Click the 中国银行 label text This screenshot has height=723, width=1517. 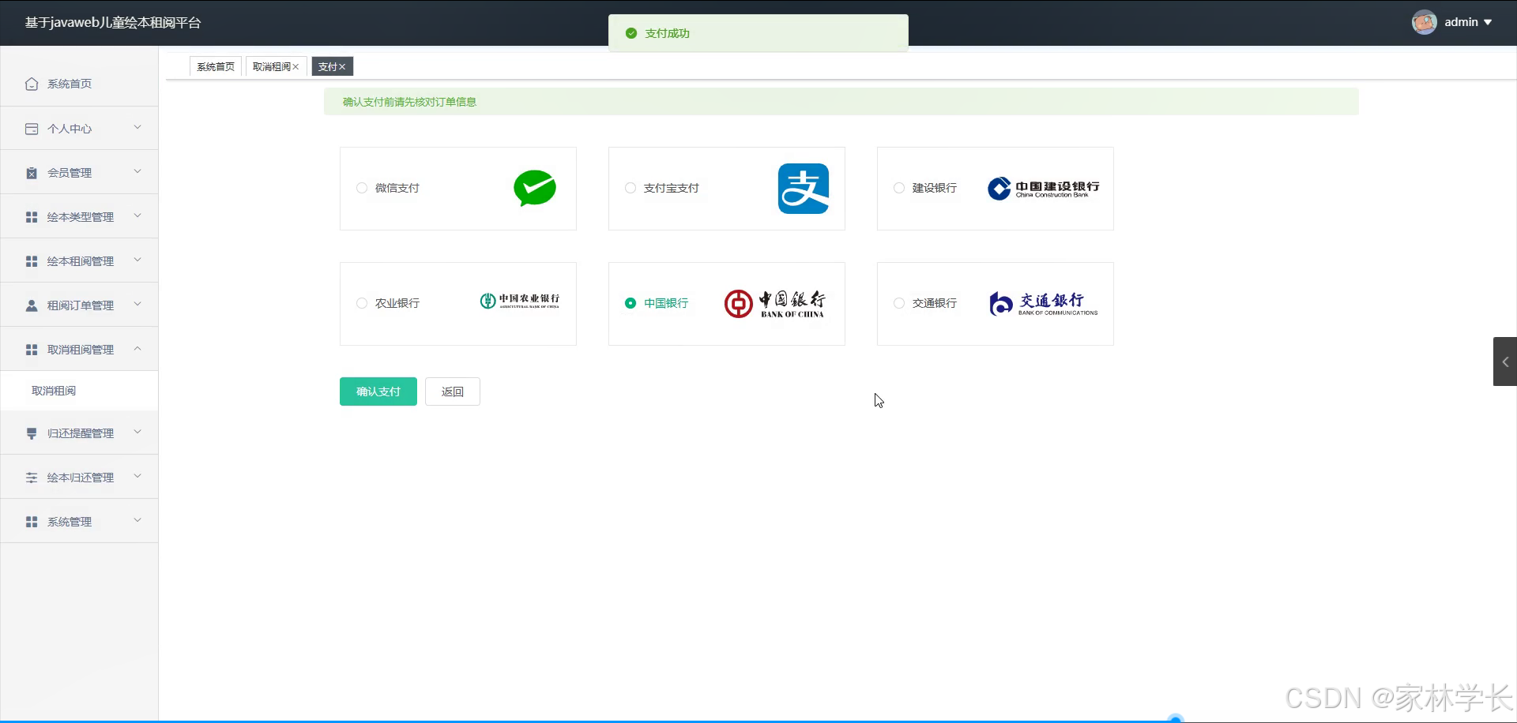pos(666,303)
